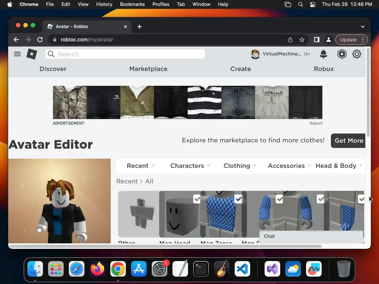379x284 pixels.
Task: Open the settings gear on Roblox header
Action: point(356,54)
